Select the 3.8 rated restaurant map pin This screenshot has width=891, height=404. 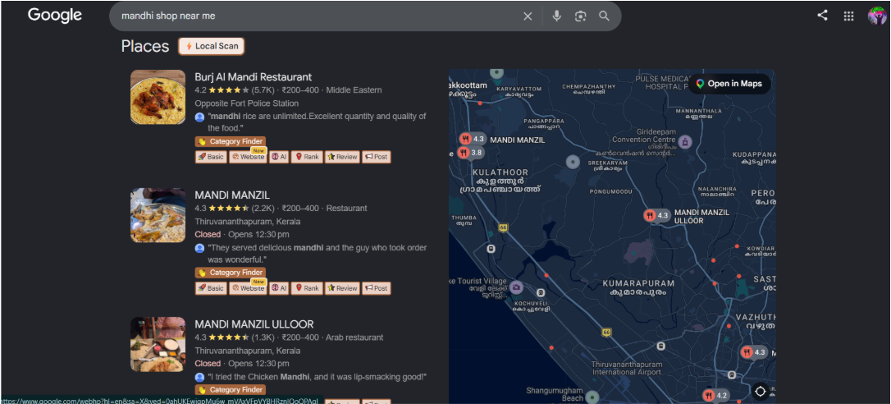(470, 153)
